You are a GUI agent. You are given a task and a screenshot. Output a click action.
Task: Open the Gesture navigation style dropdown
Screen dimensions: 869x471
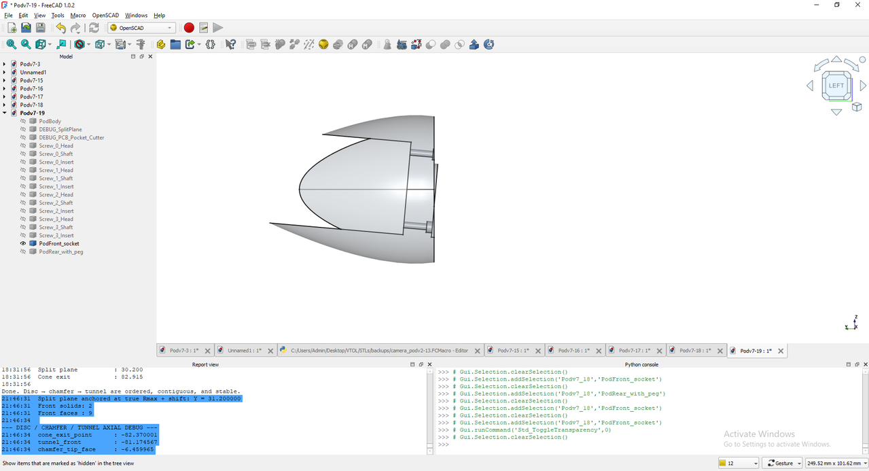[782, 463]
